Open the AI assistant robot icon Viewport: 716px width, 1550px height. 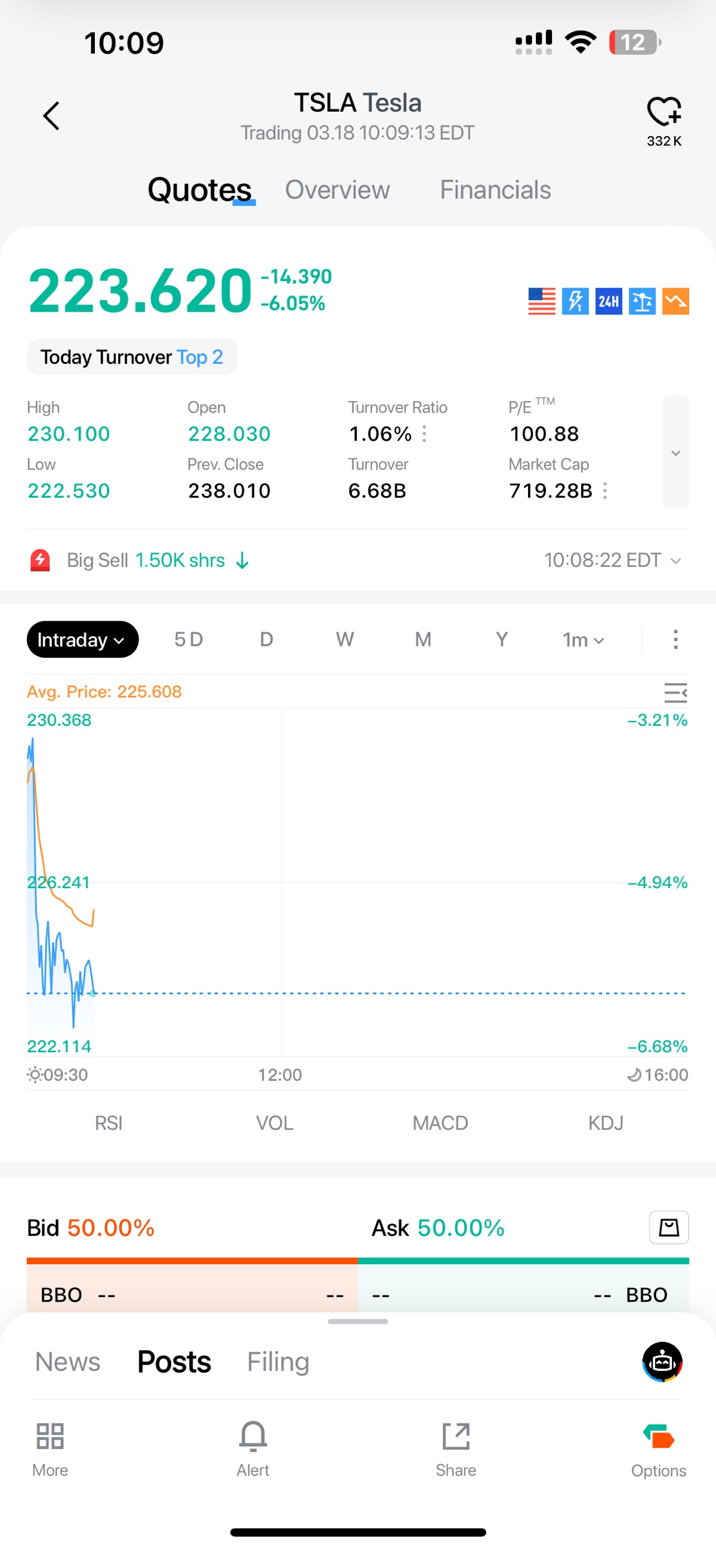point(662,1361)
